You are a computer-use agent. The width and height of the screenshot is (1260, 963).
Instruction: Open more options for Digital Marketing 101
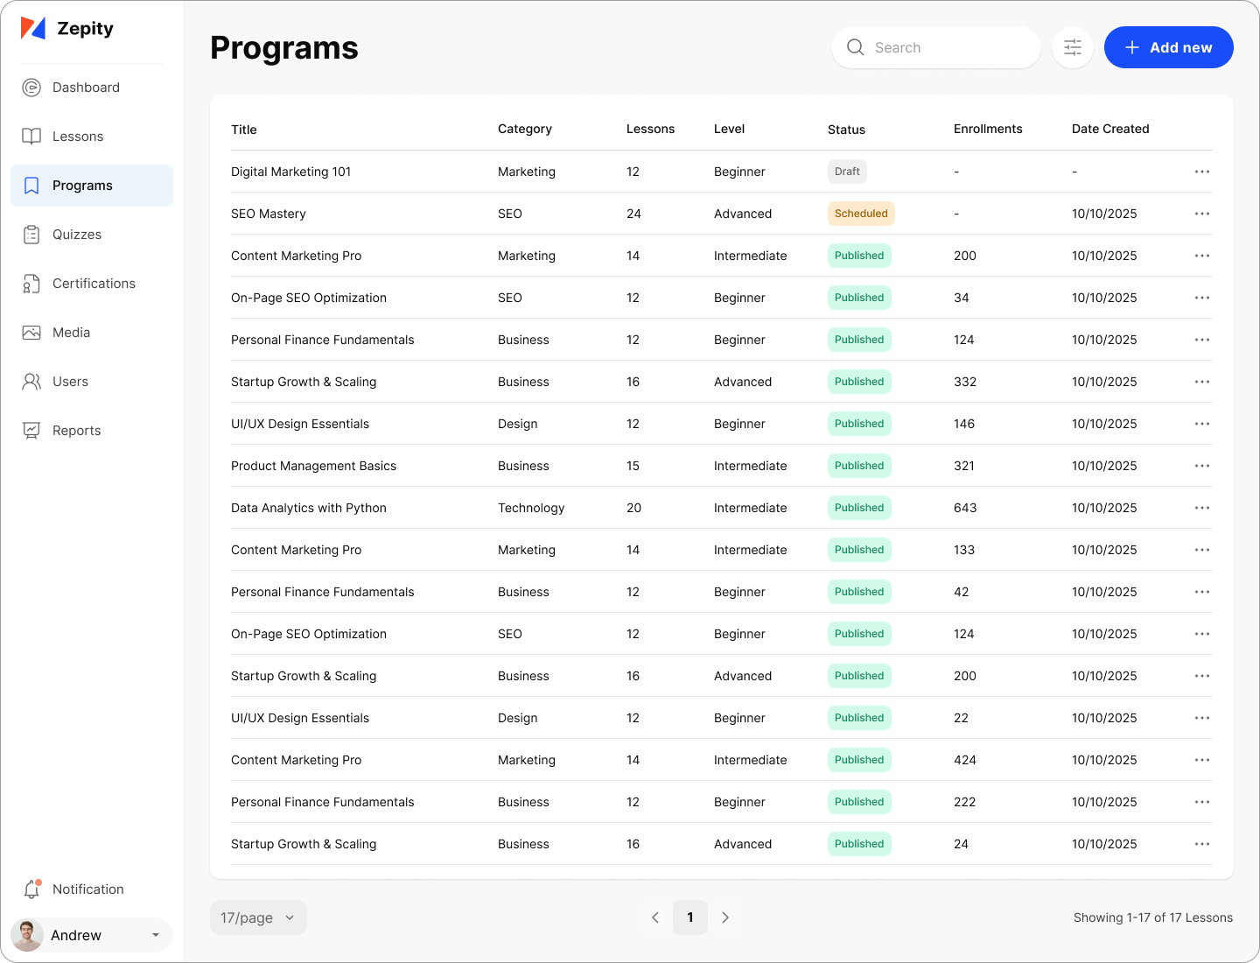point(1202,172)
